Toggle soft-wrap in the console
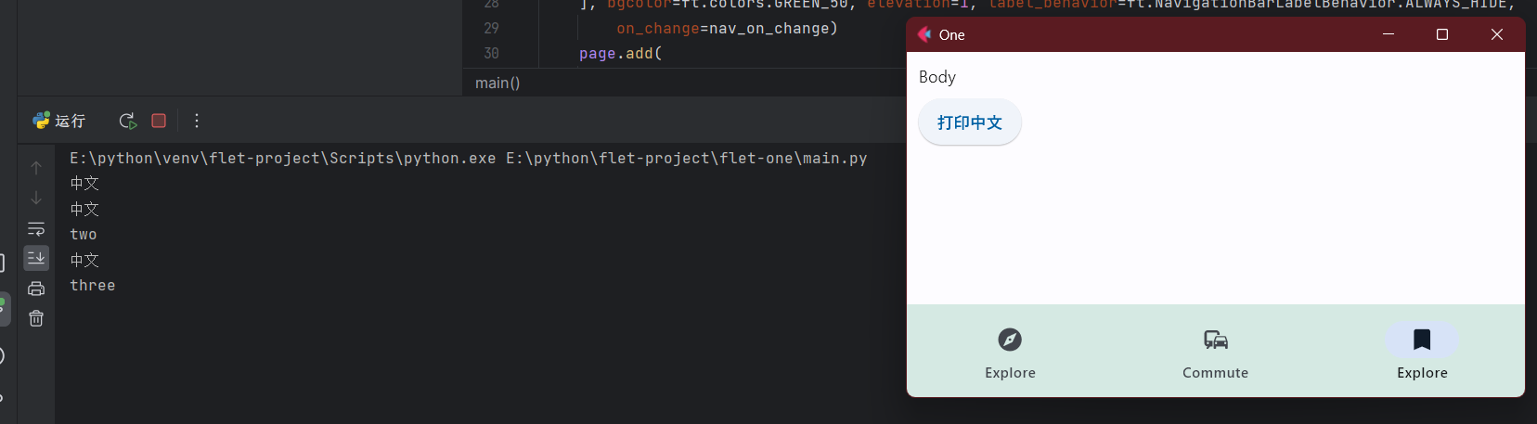1537x424 pixels. tap(36, 228)
